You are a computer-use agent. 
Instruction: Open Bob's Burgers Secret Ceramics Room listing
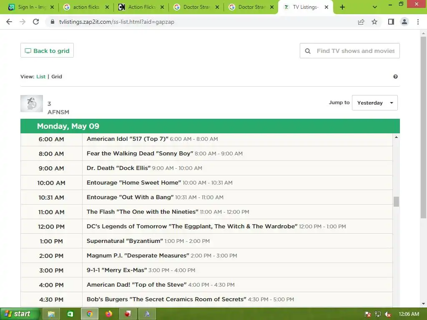[166, 299]
